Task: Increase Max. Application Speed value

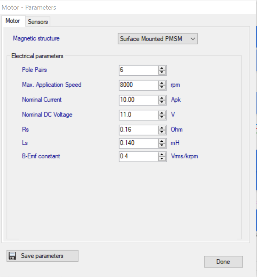Action: [162, 83]
